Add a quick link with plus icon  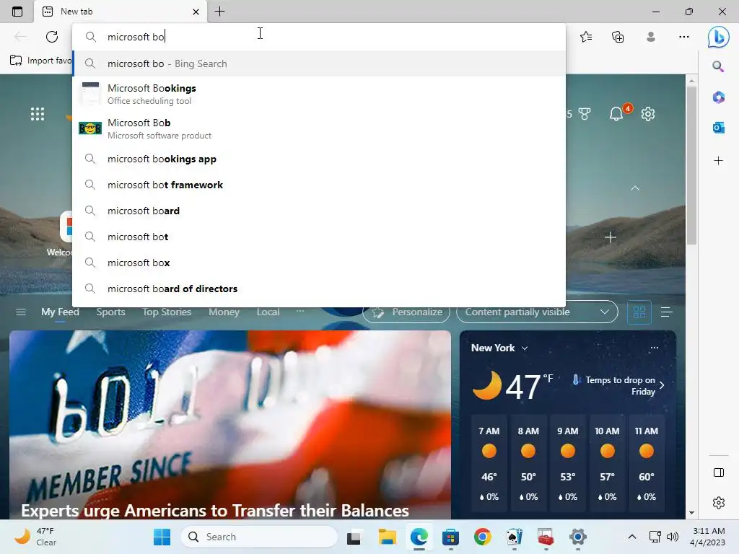611,237
